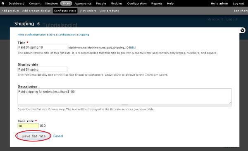This screenshot has width=248, height=151.
Task: Click the Store breadcrumb link
Action: (x=52, y=35)
